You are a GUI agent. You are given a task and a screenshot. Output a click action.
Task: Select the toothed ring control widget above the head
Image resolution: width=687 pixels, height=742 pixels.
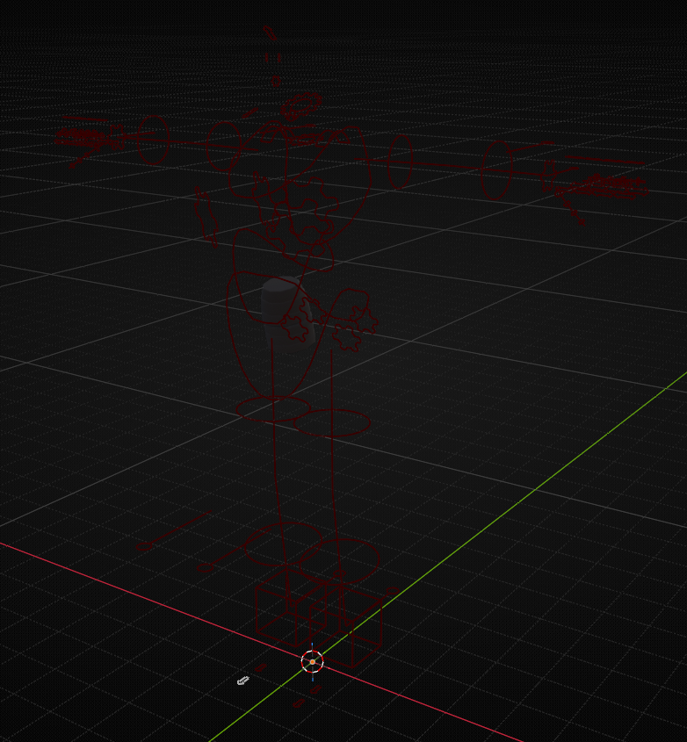pyautogui.click(x=301, y=105)
